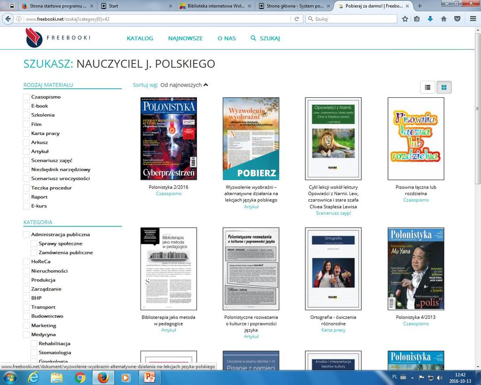481x385 pixels.
Task: Reload the page with refresh icon
Action: [296, 19]
